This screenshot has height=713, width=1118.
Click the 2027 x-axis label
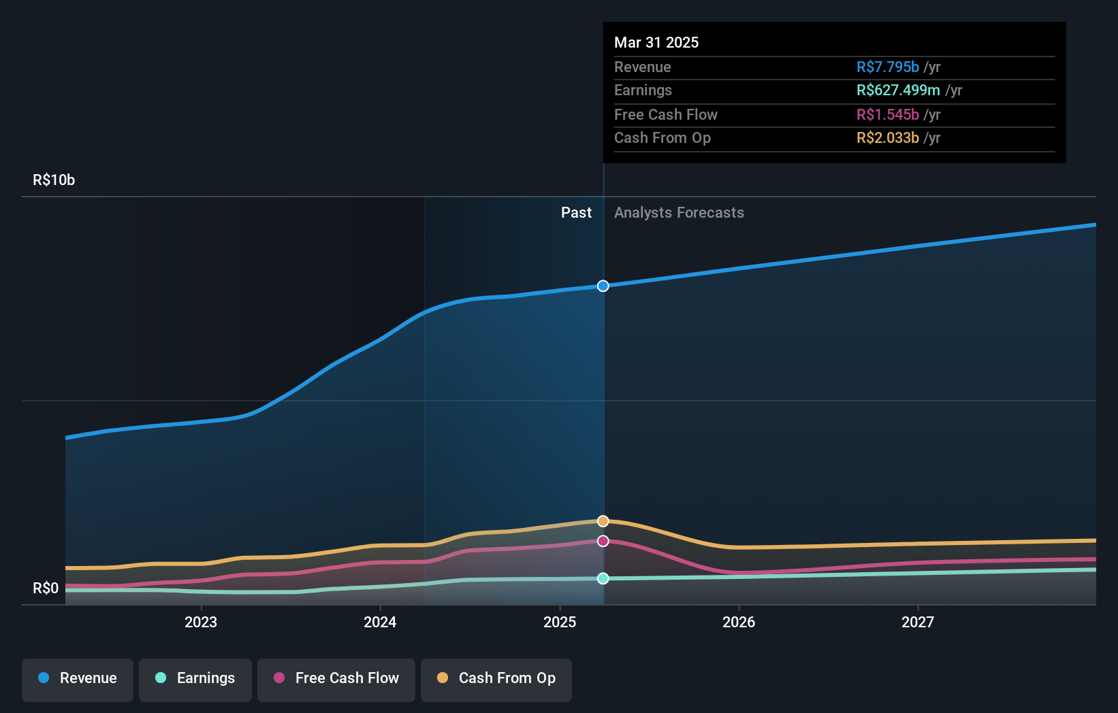(918, 622)
